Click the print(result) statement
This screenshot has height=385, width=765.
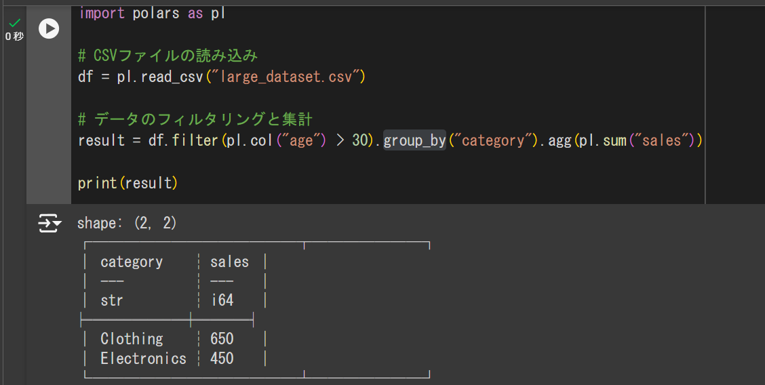[x=127, y=183]
